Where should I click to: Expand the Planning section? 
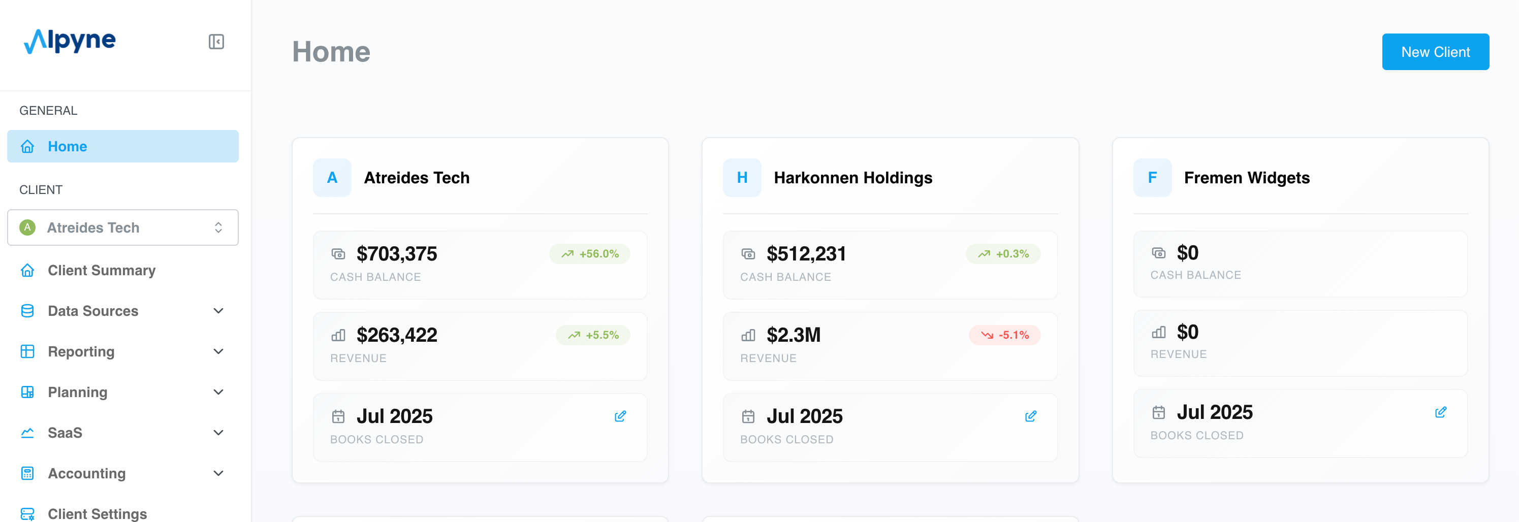click(218, 393)
